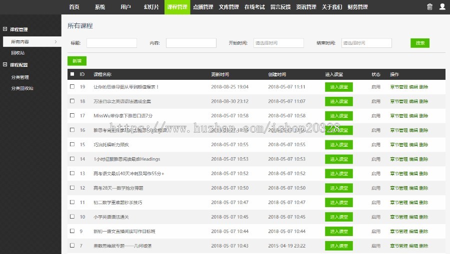Screen dimensions: 450x254
Task: Collapse the 课程配置 sidebar section
Action: [5, 64]
